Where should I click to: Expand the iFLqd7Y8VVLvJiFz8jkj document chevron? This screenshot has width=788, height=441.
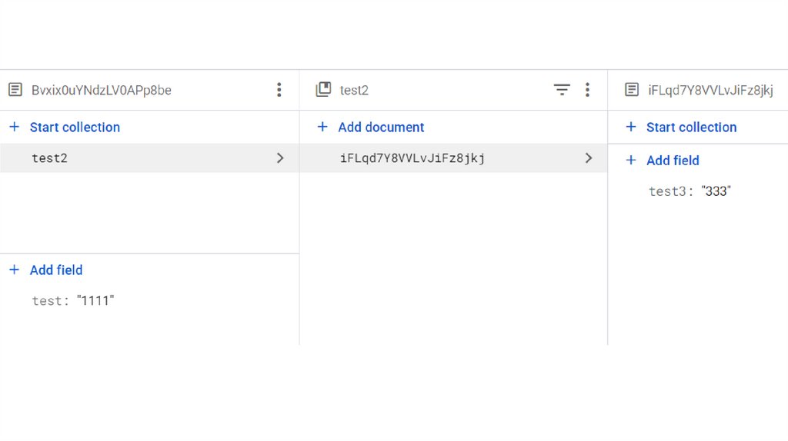pyautogui.click(x=589, y=158)
